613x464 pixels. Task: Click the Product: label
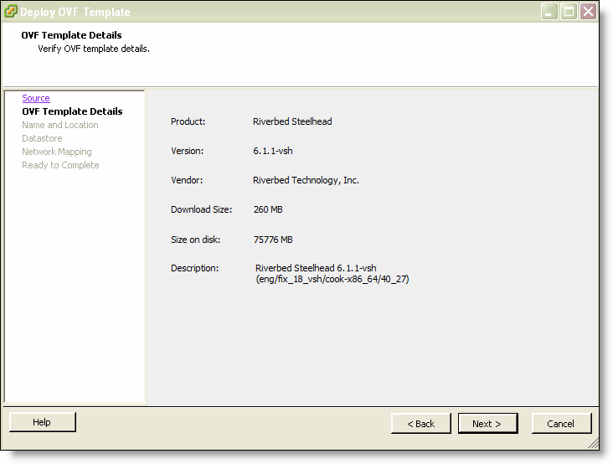[x=188, y=121]
